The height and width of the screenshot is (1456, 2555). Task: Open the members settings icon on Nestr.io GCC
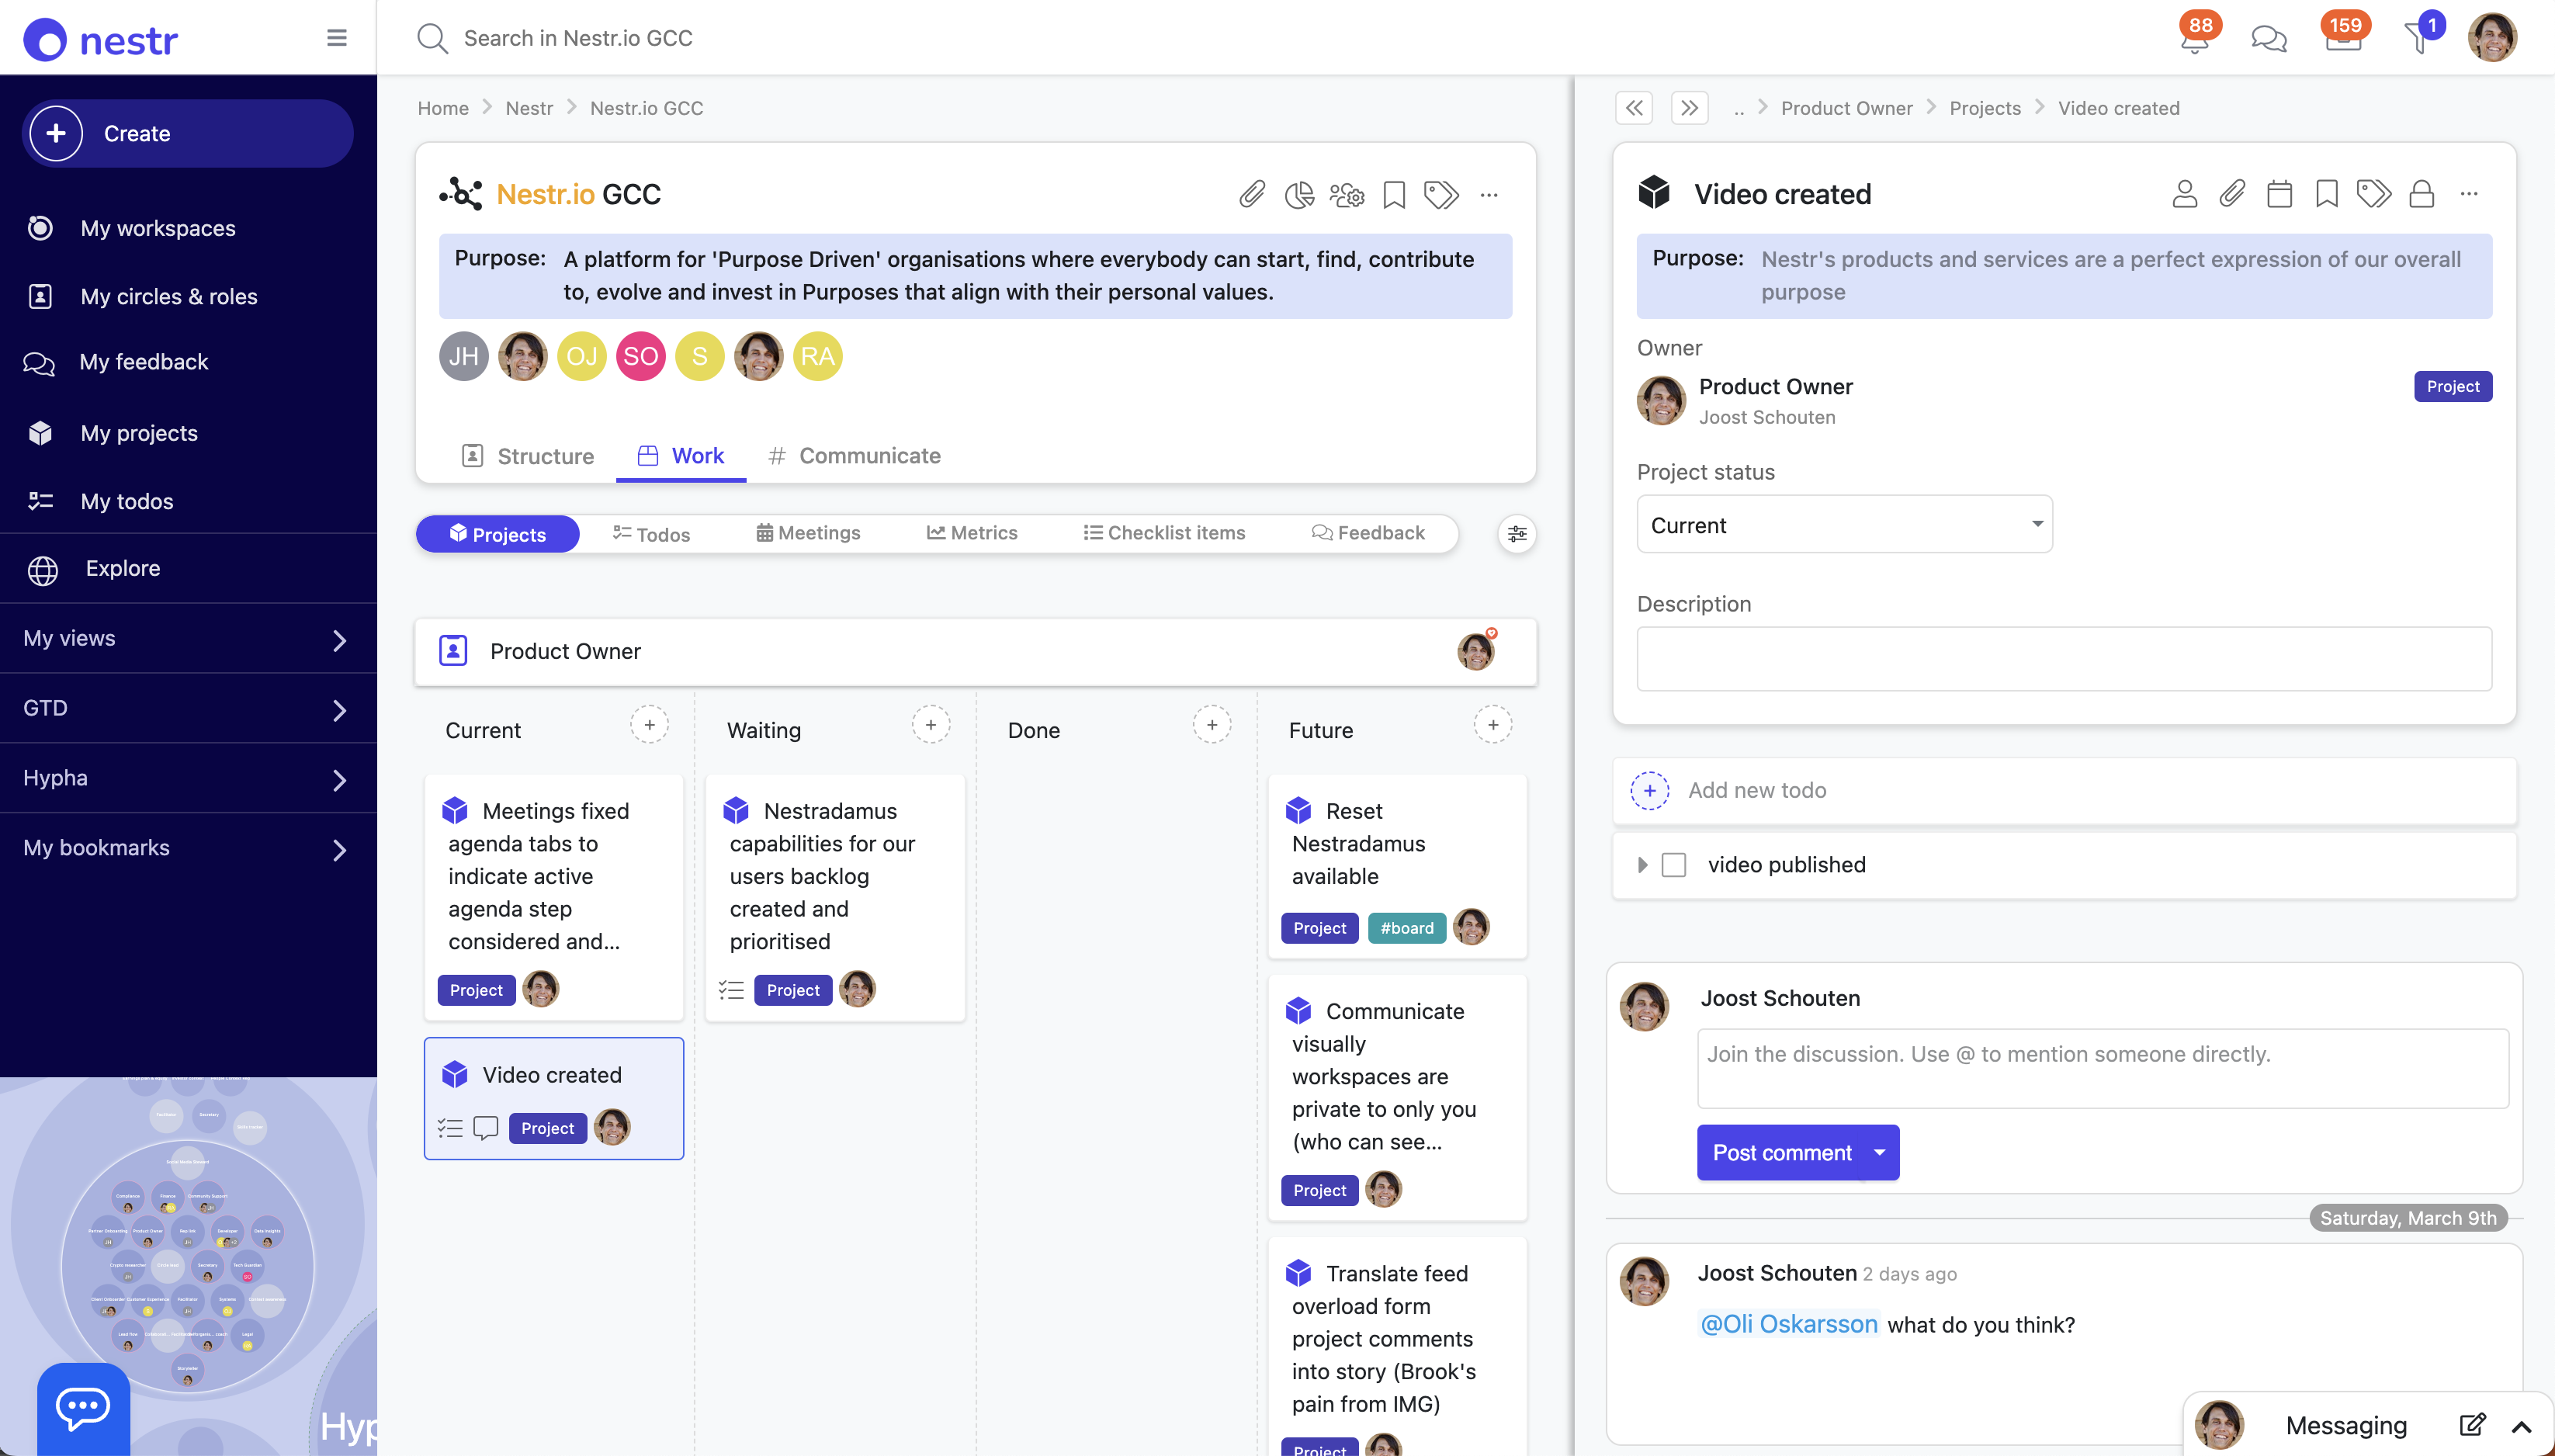coord(1347,194)
